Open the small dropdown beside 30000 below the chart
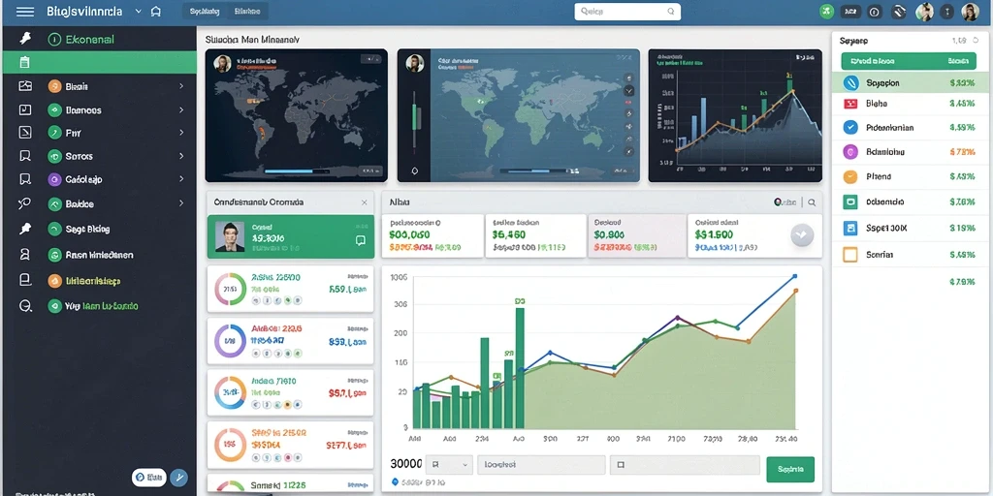 (x=449, y=465)
